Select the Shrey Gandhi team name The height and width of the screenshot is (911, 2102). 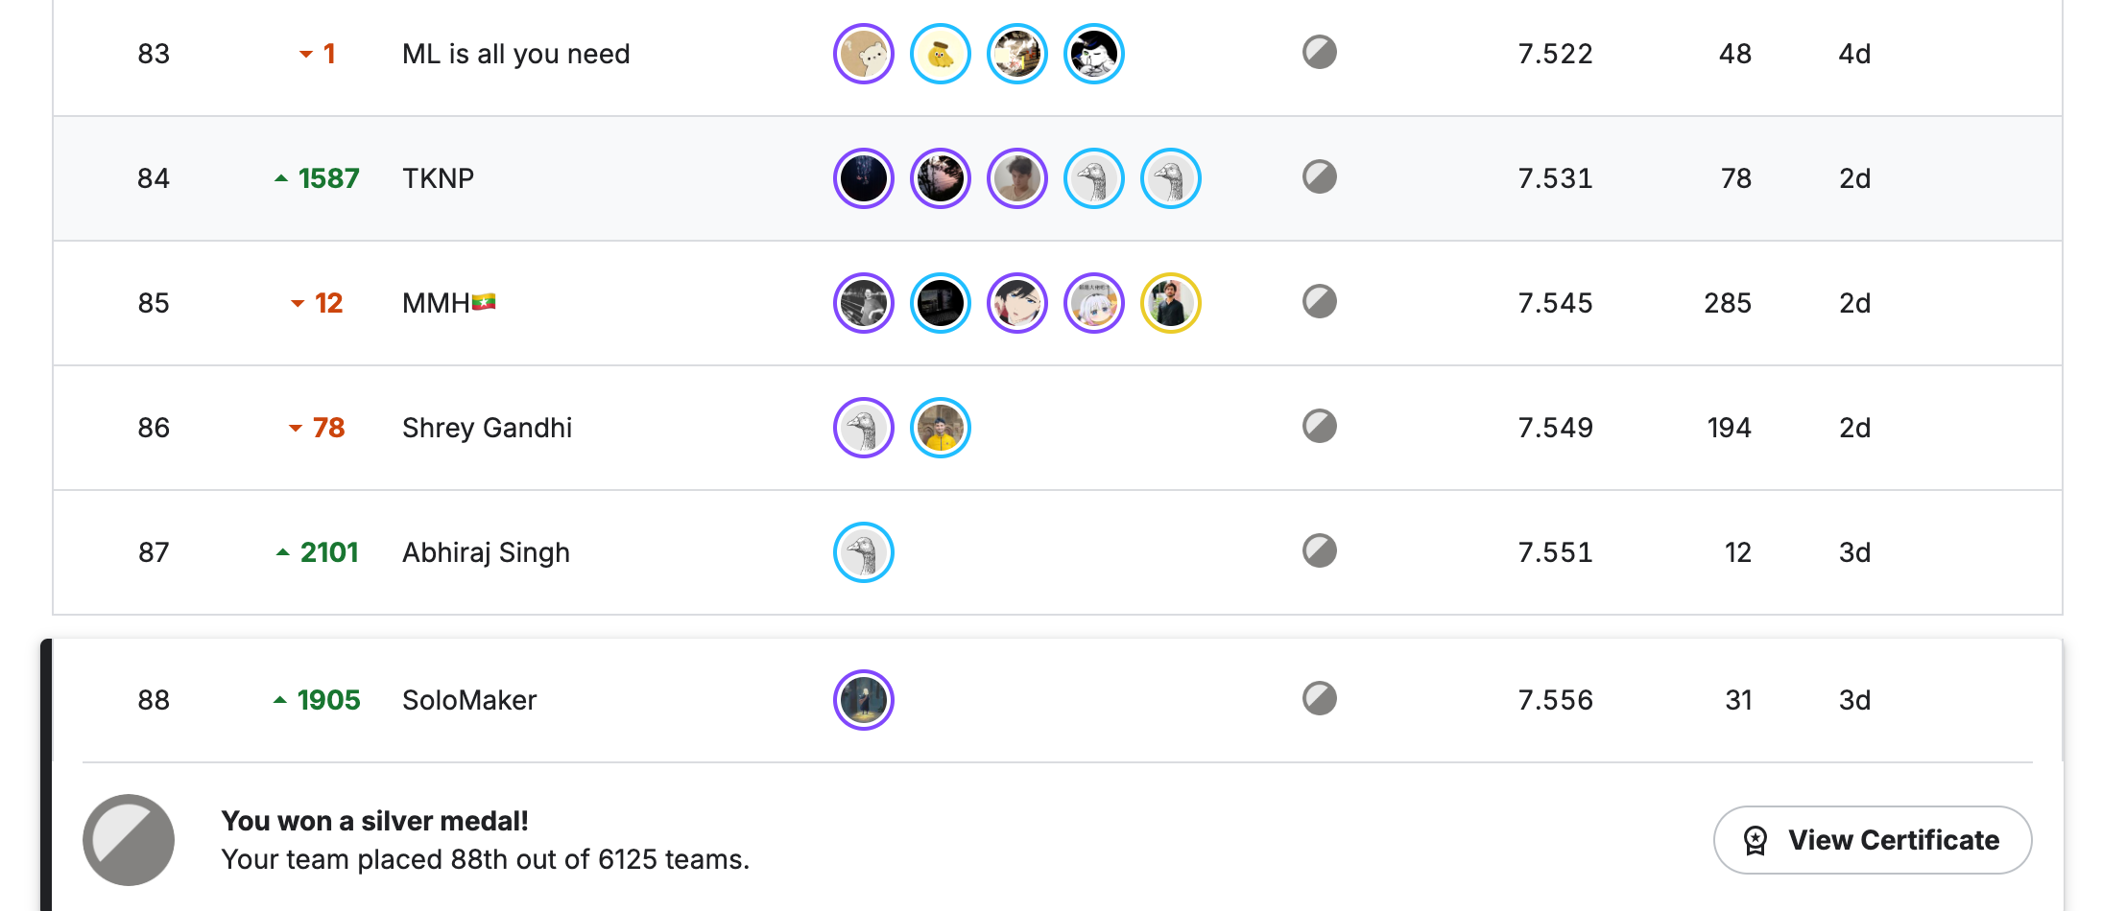[x=487, y=428]
